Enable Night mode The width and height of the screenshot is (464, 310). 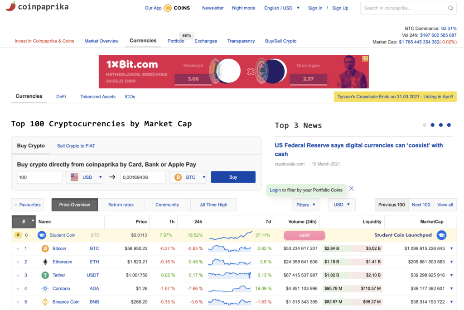click(243, 8)
